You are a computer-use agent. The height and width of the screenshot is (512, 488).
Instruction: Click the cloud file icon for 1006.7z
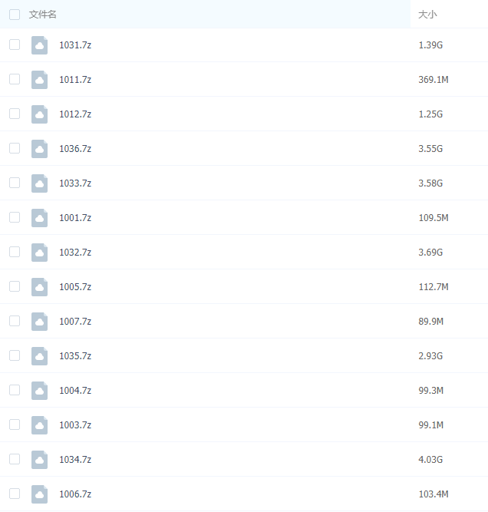[x=39, y=494]
